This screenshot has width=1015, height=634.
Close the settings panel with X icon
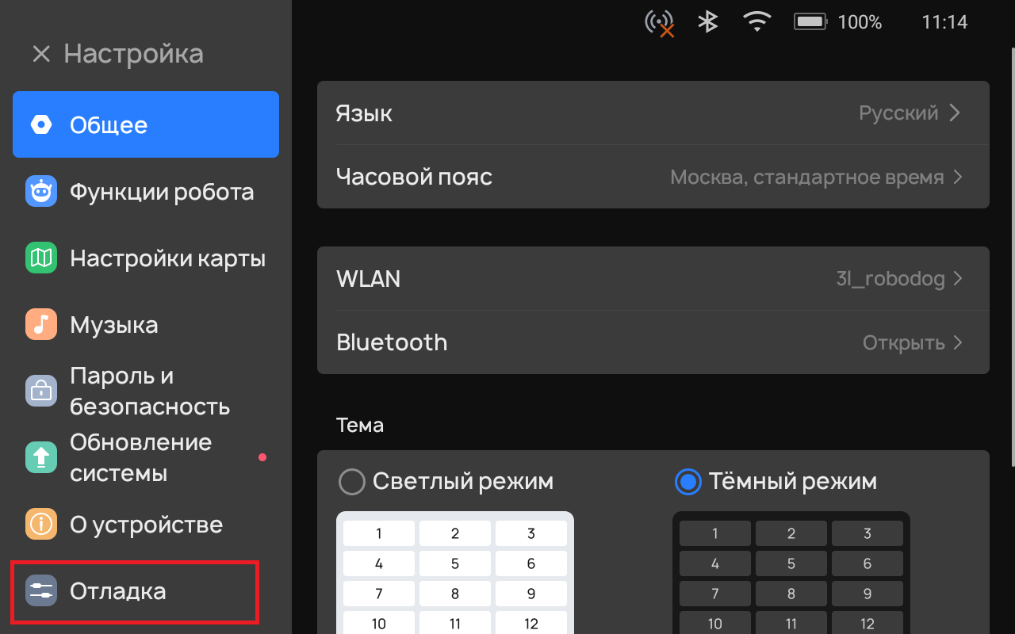[x=40, y=54]
